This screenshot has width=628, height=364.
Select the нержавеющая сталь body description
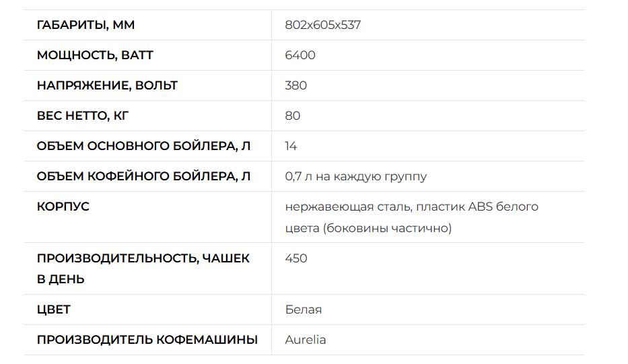click(x=412, y=217)
